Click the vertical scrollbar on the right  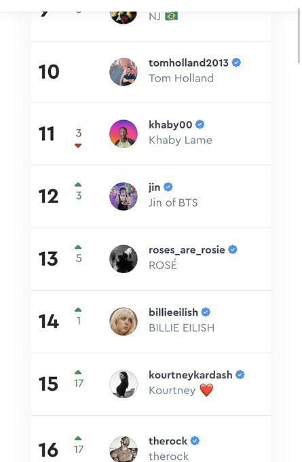tap(299, 36)
